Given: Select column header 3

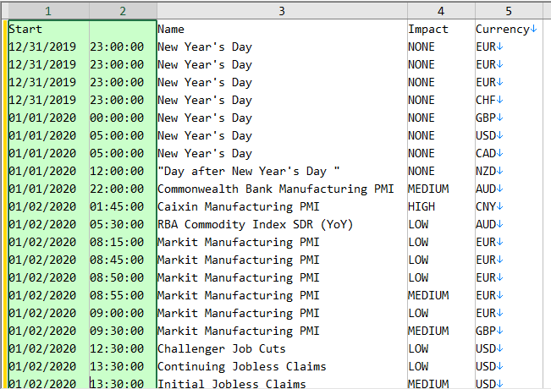Looking at the screenshot, I should tap(282, 11).
